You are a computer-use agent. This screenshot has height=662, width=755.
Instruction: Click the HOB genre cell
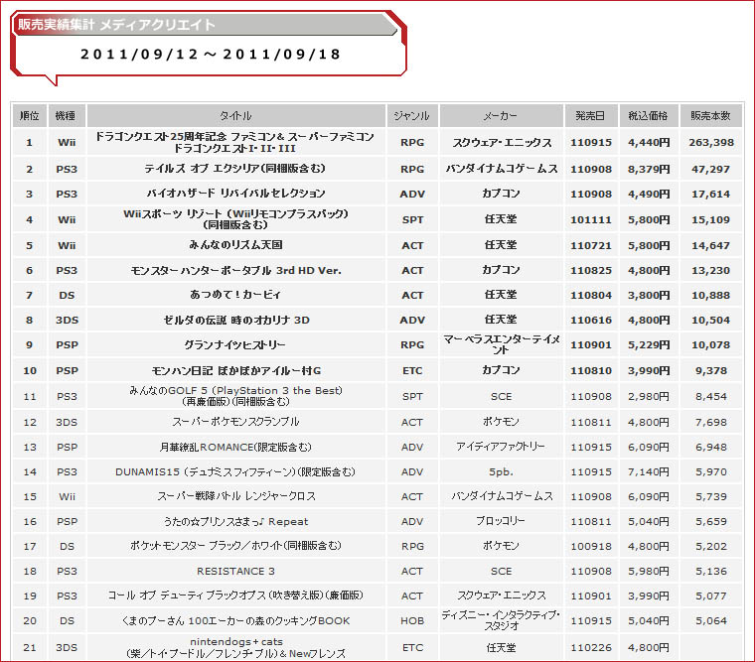(412, 621)
